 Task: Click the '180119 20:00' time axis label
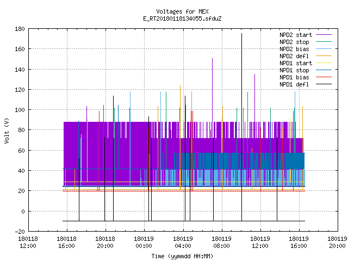click(x=337, y=243)
